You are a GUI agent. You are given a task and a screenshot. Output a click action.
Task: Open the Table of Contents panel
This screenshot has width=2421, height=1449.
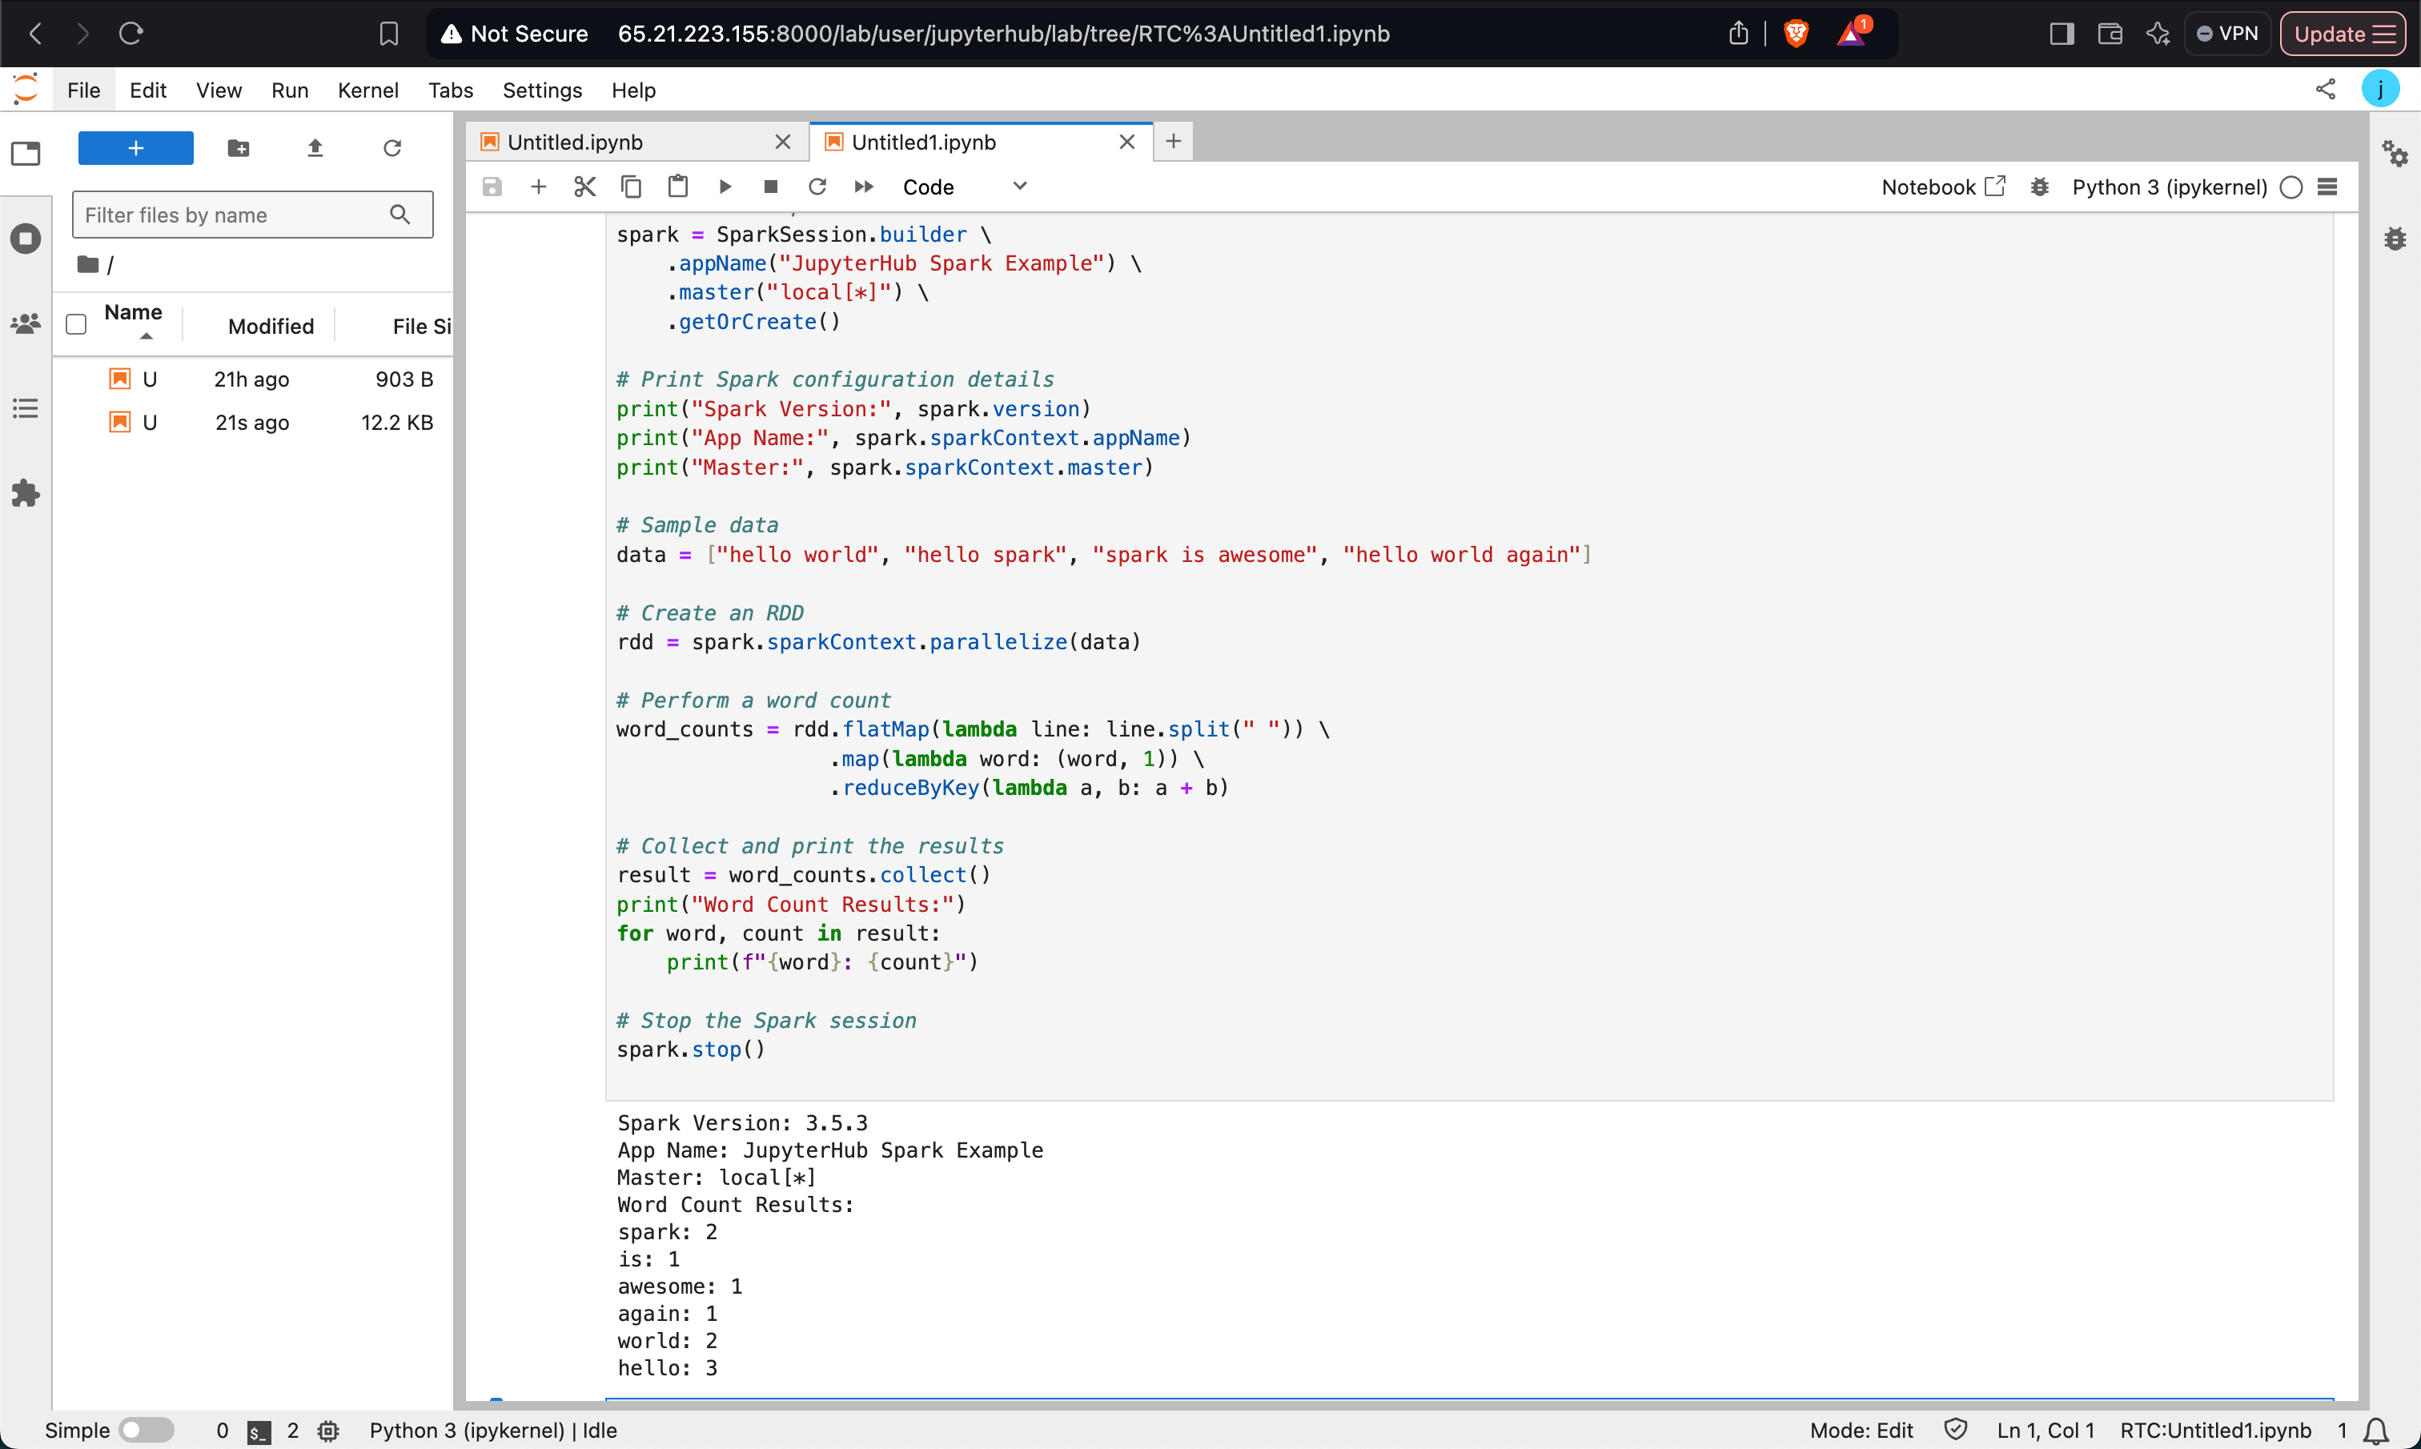26,408
